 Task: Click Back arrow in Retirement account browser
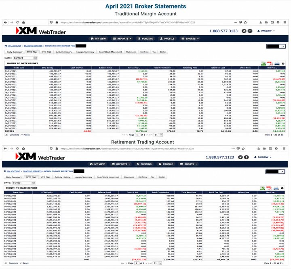(x=5, y=148)
